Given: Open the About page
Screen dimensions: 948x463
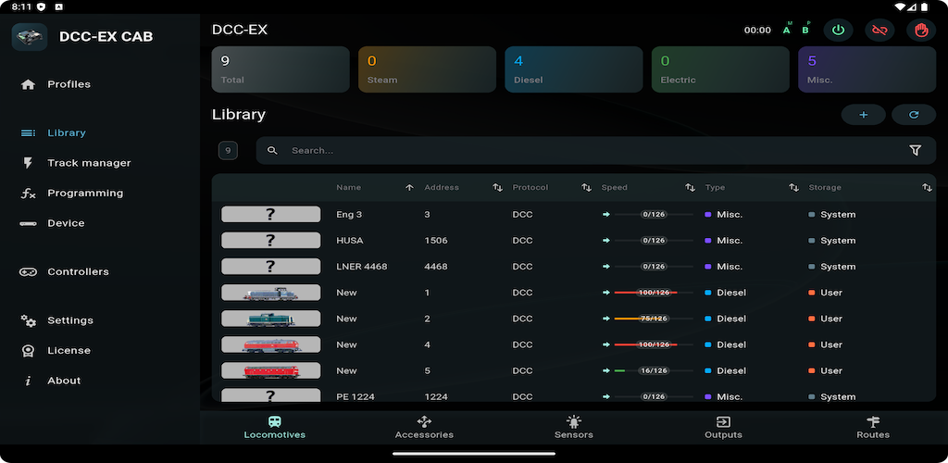Looking at the screenshot, I should [x=51, y=381].
